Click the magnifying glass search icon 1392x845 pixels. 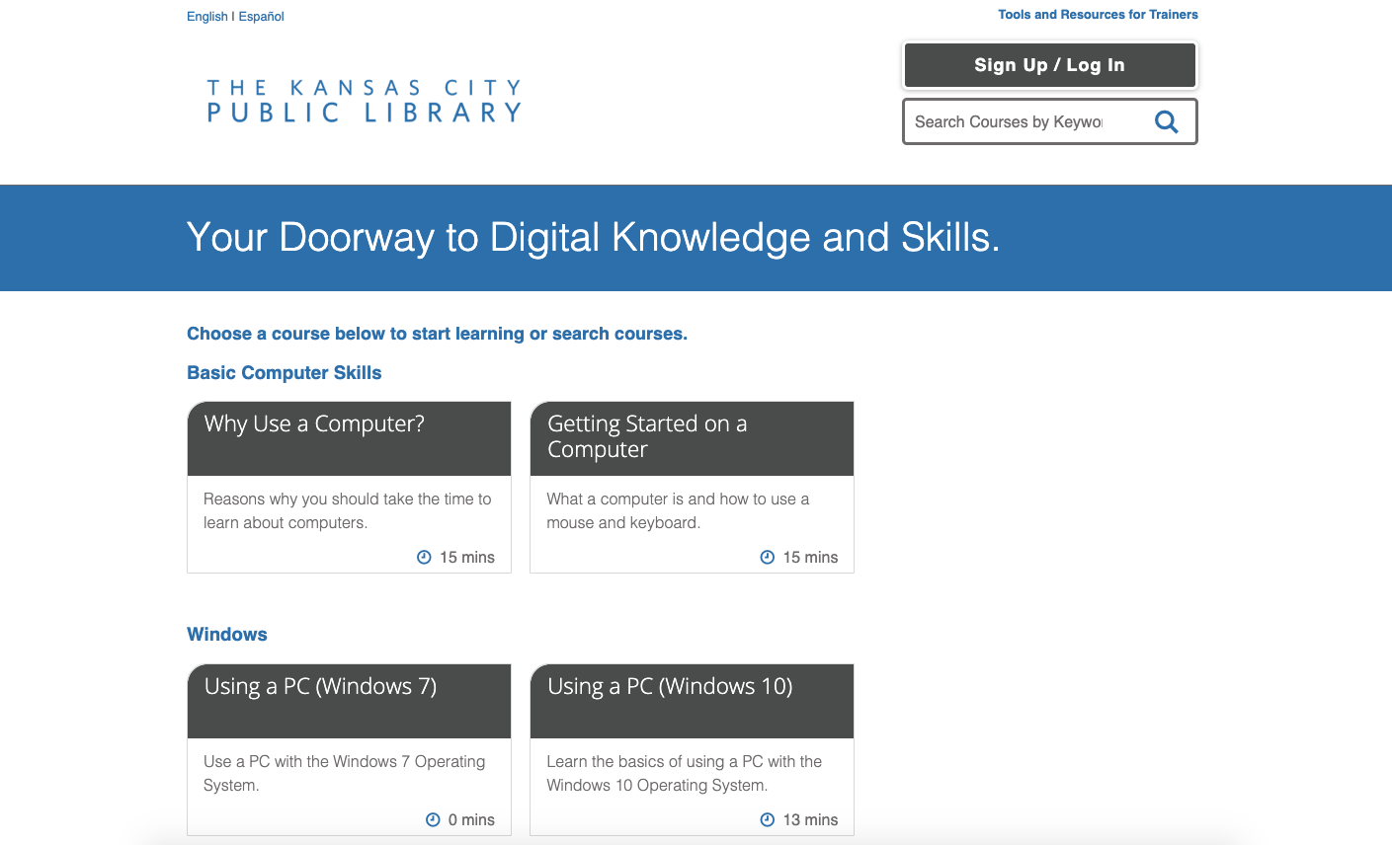(x=1166, y=121)
